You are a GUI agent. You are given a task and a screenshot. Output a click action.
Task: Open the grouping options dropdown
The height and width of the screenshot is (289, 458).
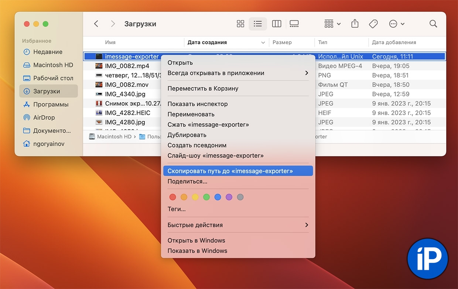coord(332,24)
